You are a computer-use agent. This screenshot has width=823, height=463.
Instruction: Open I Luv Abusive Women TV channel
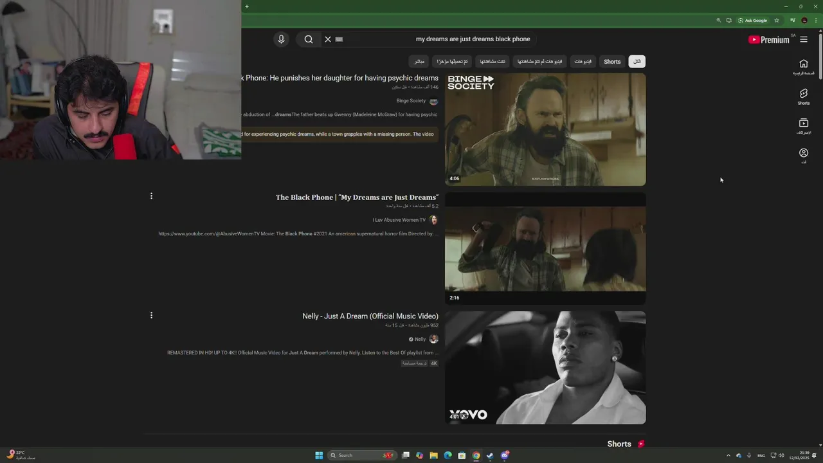pos(399,220)
